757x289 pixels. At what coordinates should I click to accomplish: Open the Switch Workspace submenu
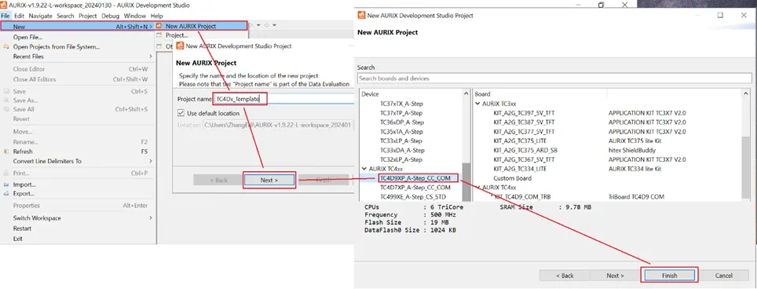pos(151,218)
